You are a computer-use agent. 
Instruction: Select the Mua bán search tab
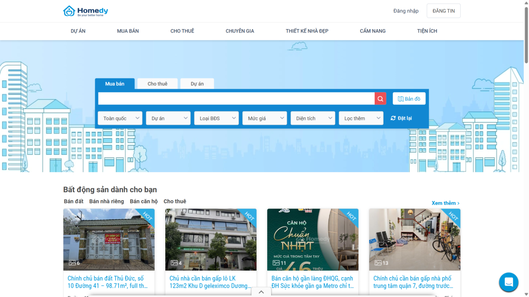(x=115, y=84)
